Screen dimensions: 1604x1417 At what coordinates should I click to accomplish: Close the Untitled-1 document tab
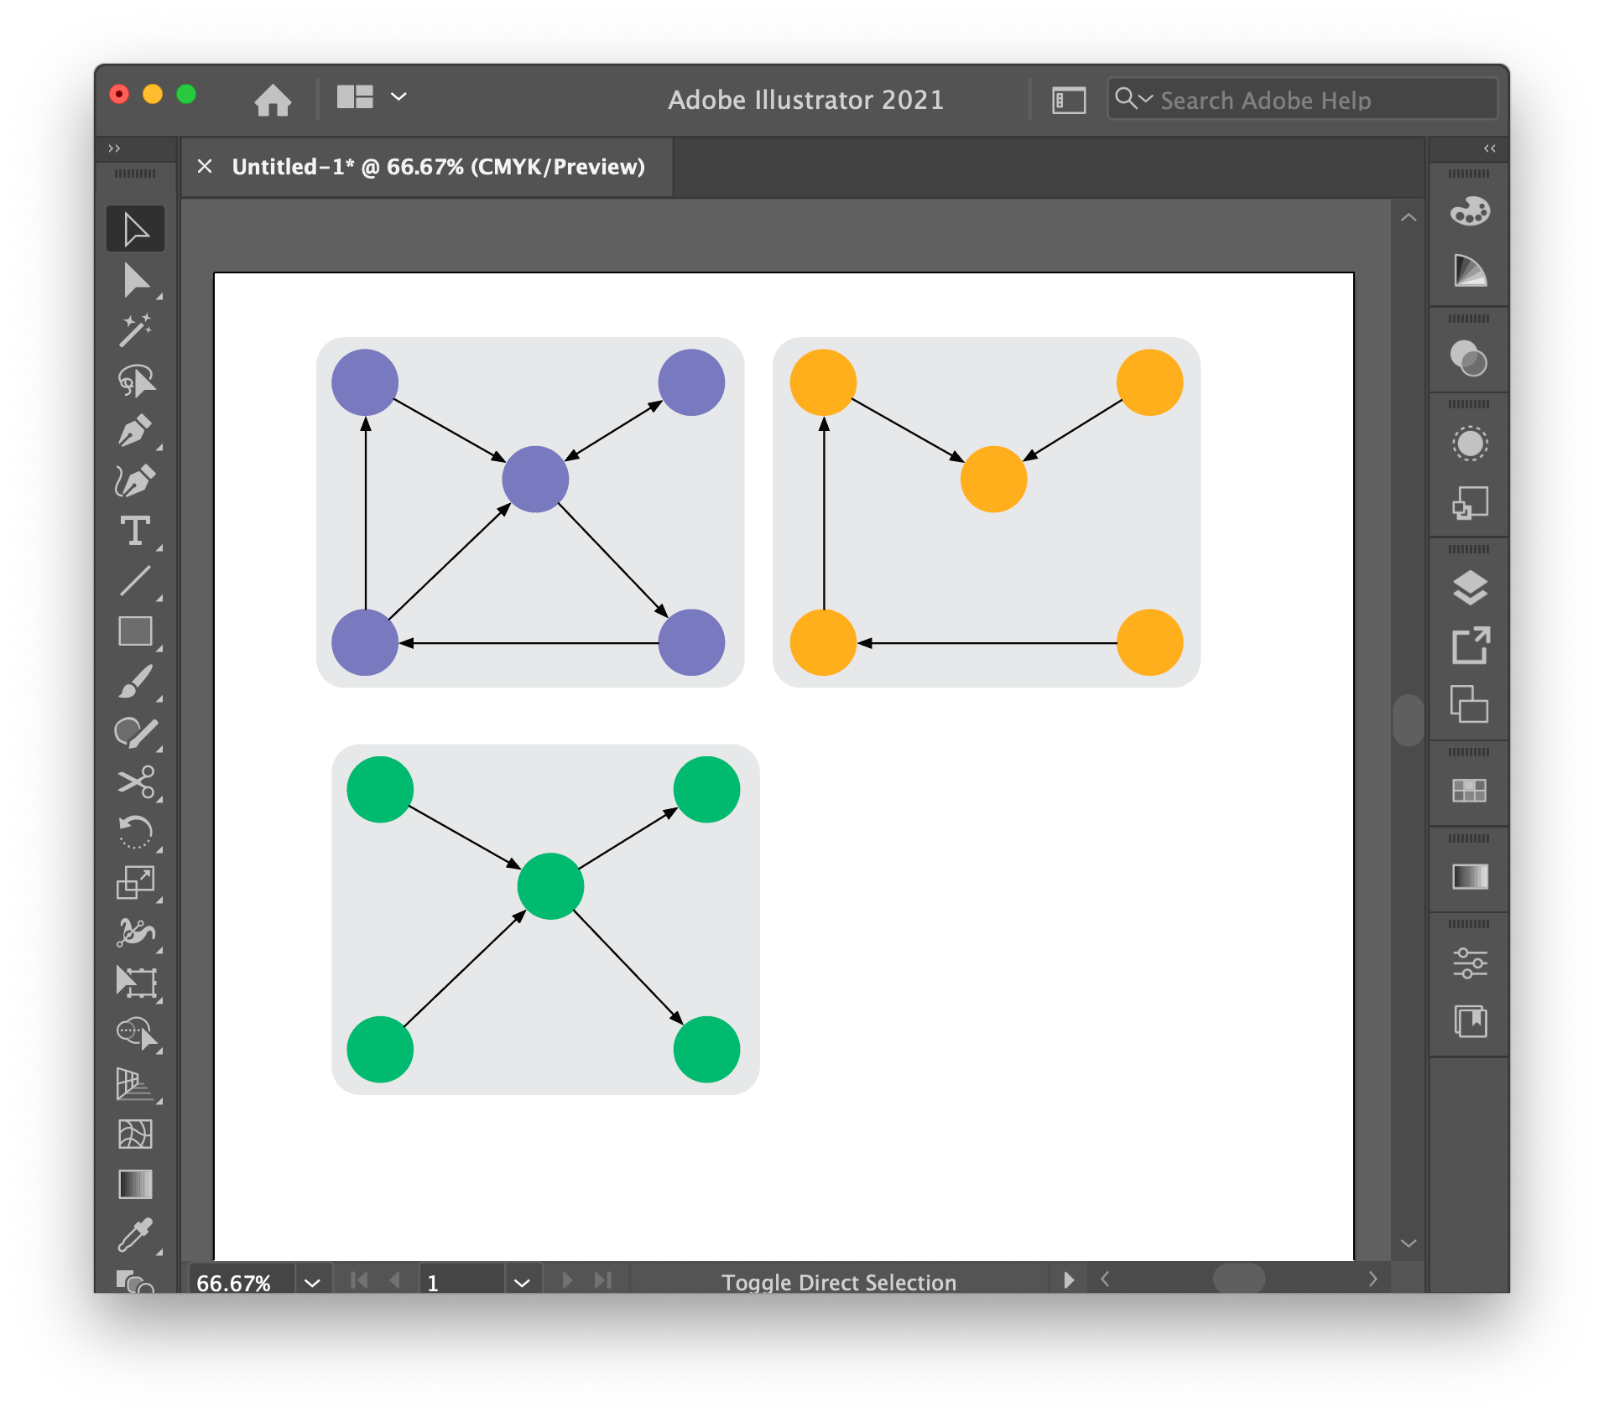tap(205, 167)
